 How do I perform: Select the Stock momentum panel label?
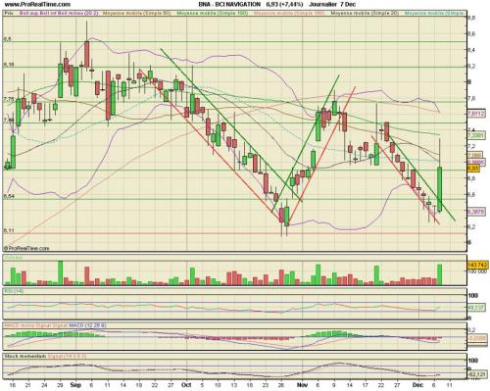pos(25,356)
